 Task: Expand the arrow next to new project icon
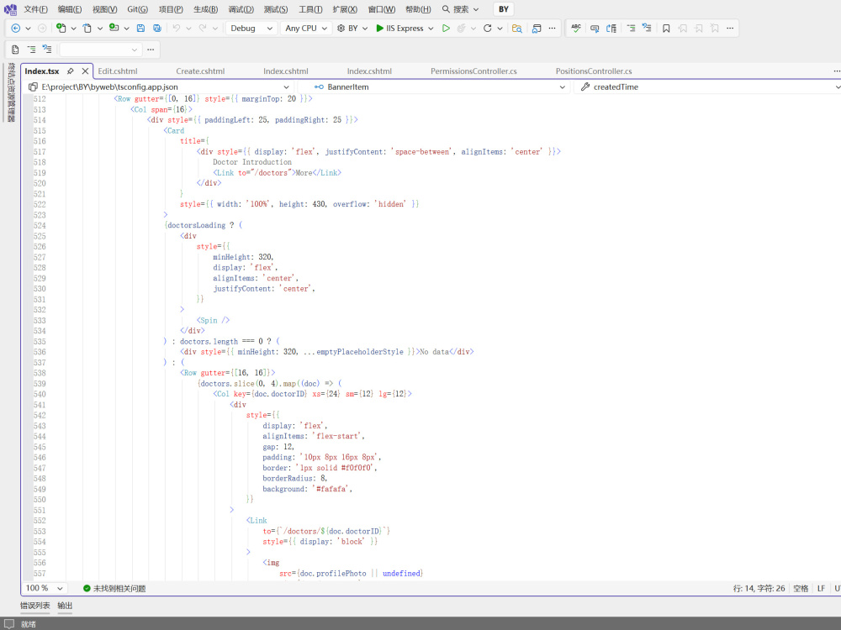[x=73, y=29]
